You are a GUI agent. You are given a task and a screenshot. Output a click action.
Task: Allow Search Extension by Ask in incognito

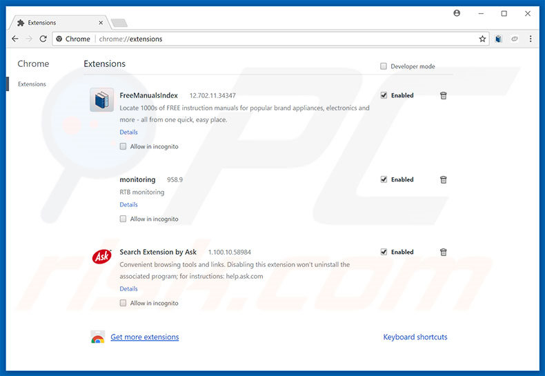[x=123, y=303]
